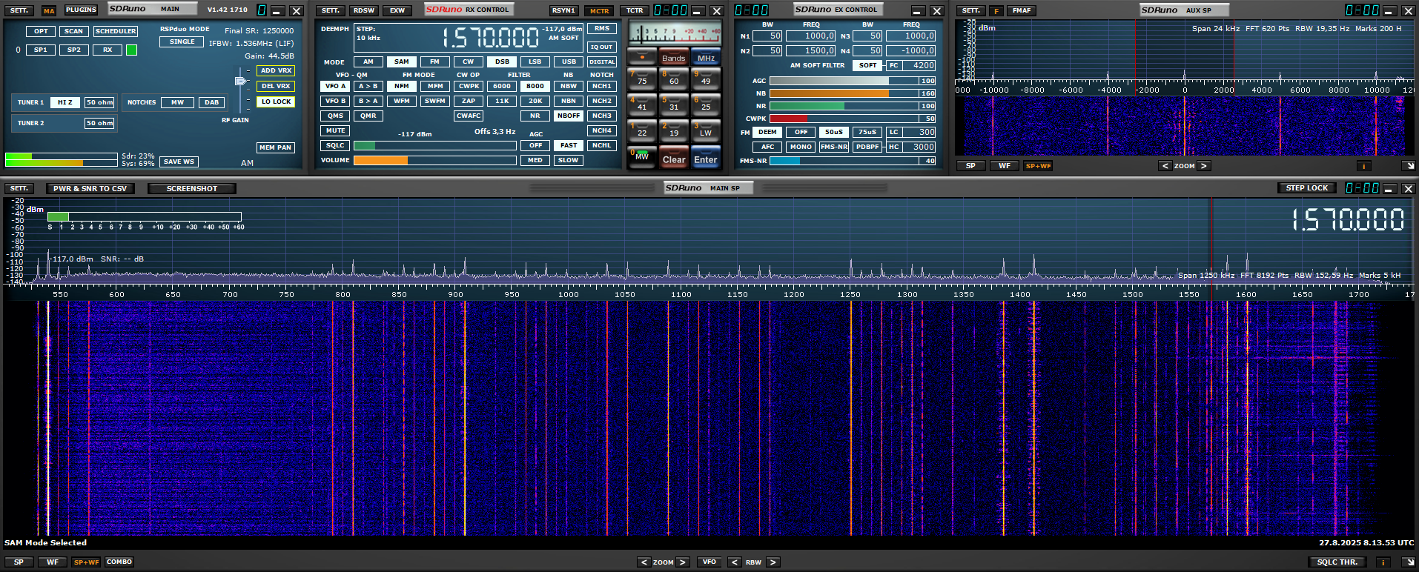
Task: Select keypad key 9 for the 49m band
Action: tap(706, 79)
